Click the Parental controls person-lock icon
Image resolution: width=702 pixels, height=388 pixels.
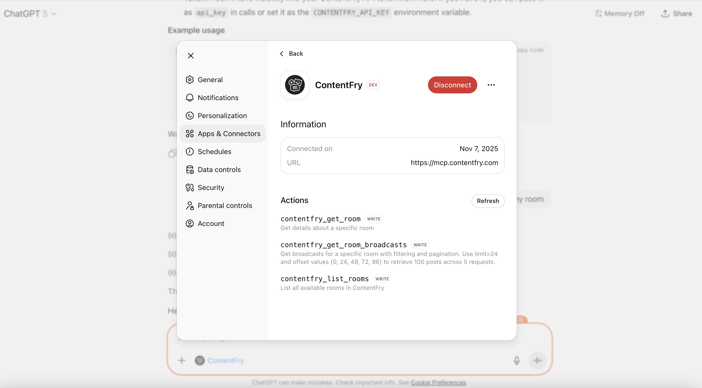(x=190, y=205)
